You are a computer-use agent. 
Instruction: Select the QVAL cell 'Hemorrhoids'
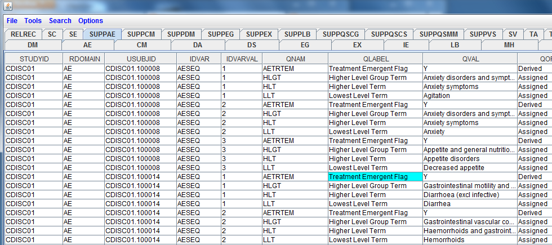(470, 240)
